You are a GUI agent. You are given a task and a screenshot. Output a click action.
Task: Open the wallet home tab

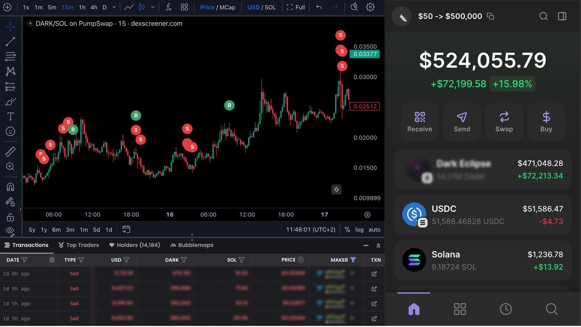pyautogui.click(x=413, y=309)
